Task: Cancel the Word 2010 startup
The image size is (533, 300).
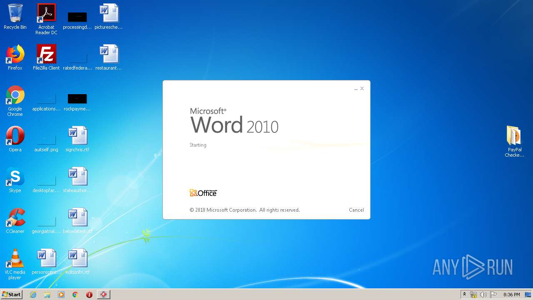Action: [356, 210]
